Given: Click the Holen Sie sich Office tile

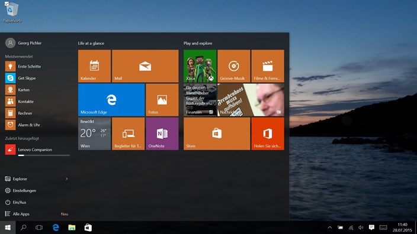Looking at the screenshot, I should (268, 134).
